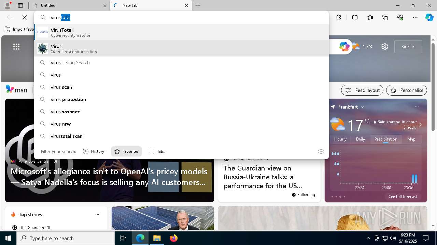The height and width of the screenshot is (245, 437).
Task: Click the 17°C weather badge in header
Action: coord(362,47)
